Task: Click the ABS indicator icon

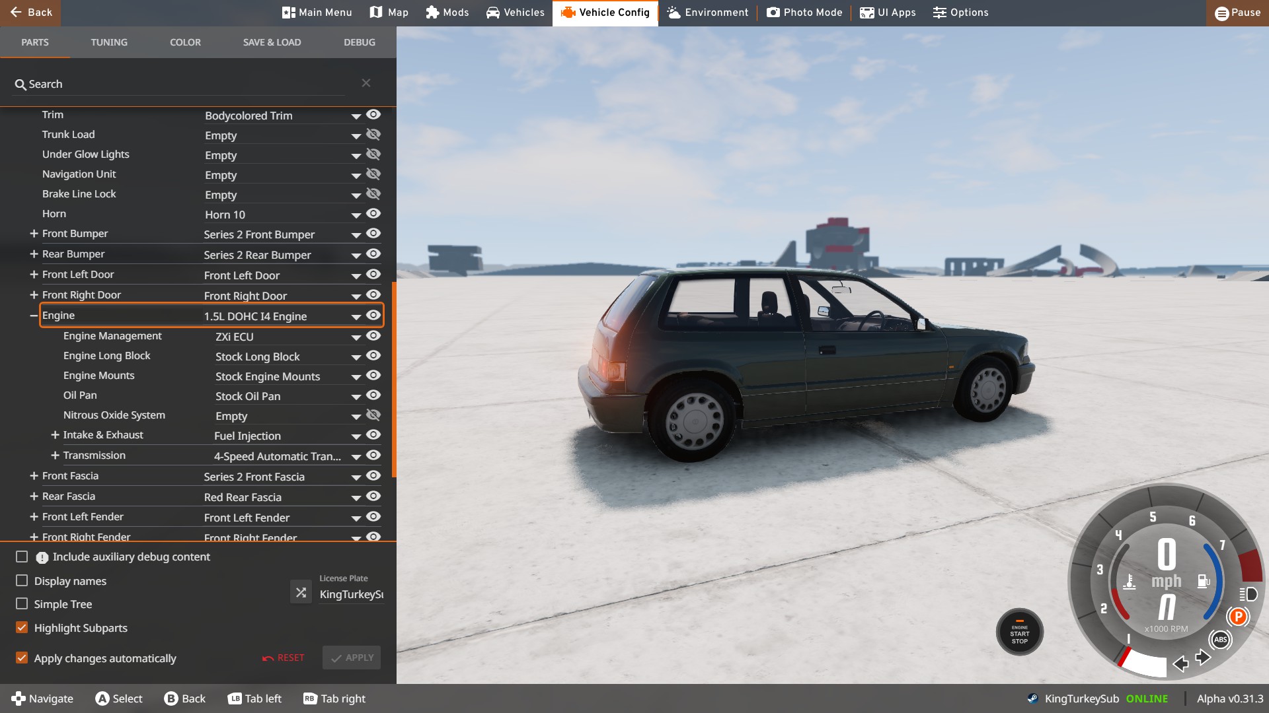Action: tap(1220, 639)
